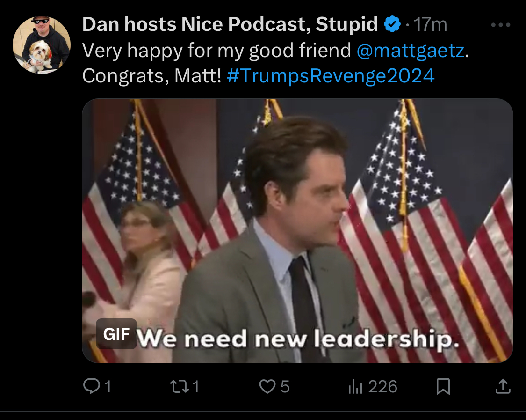Share the tweet via upload arrow icon
Viewport: 526px width, 420px height.
click(x=503, y=386)
